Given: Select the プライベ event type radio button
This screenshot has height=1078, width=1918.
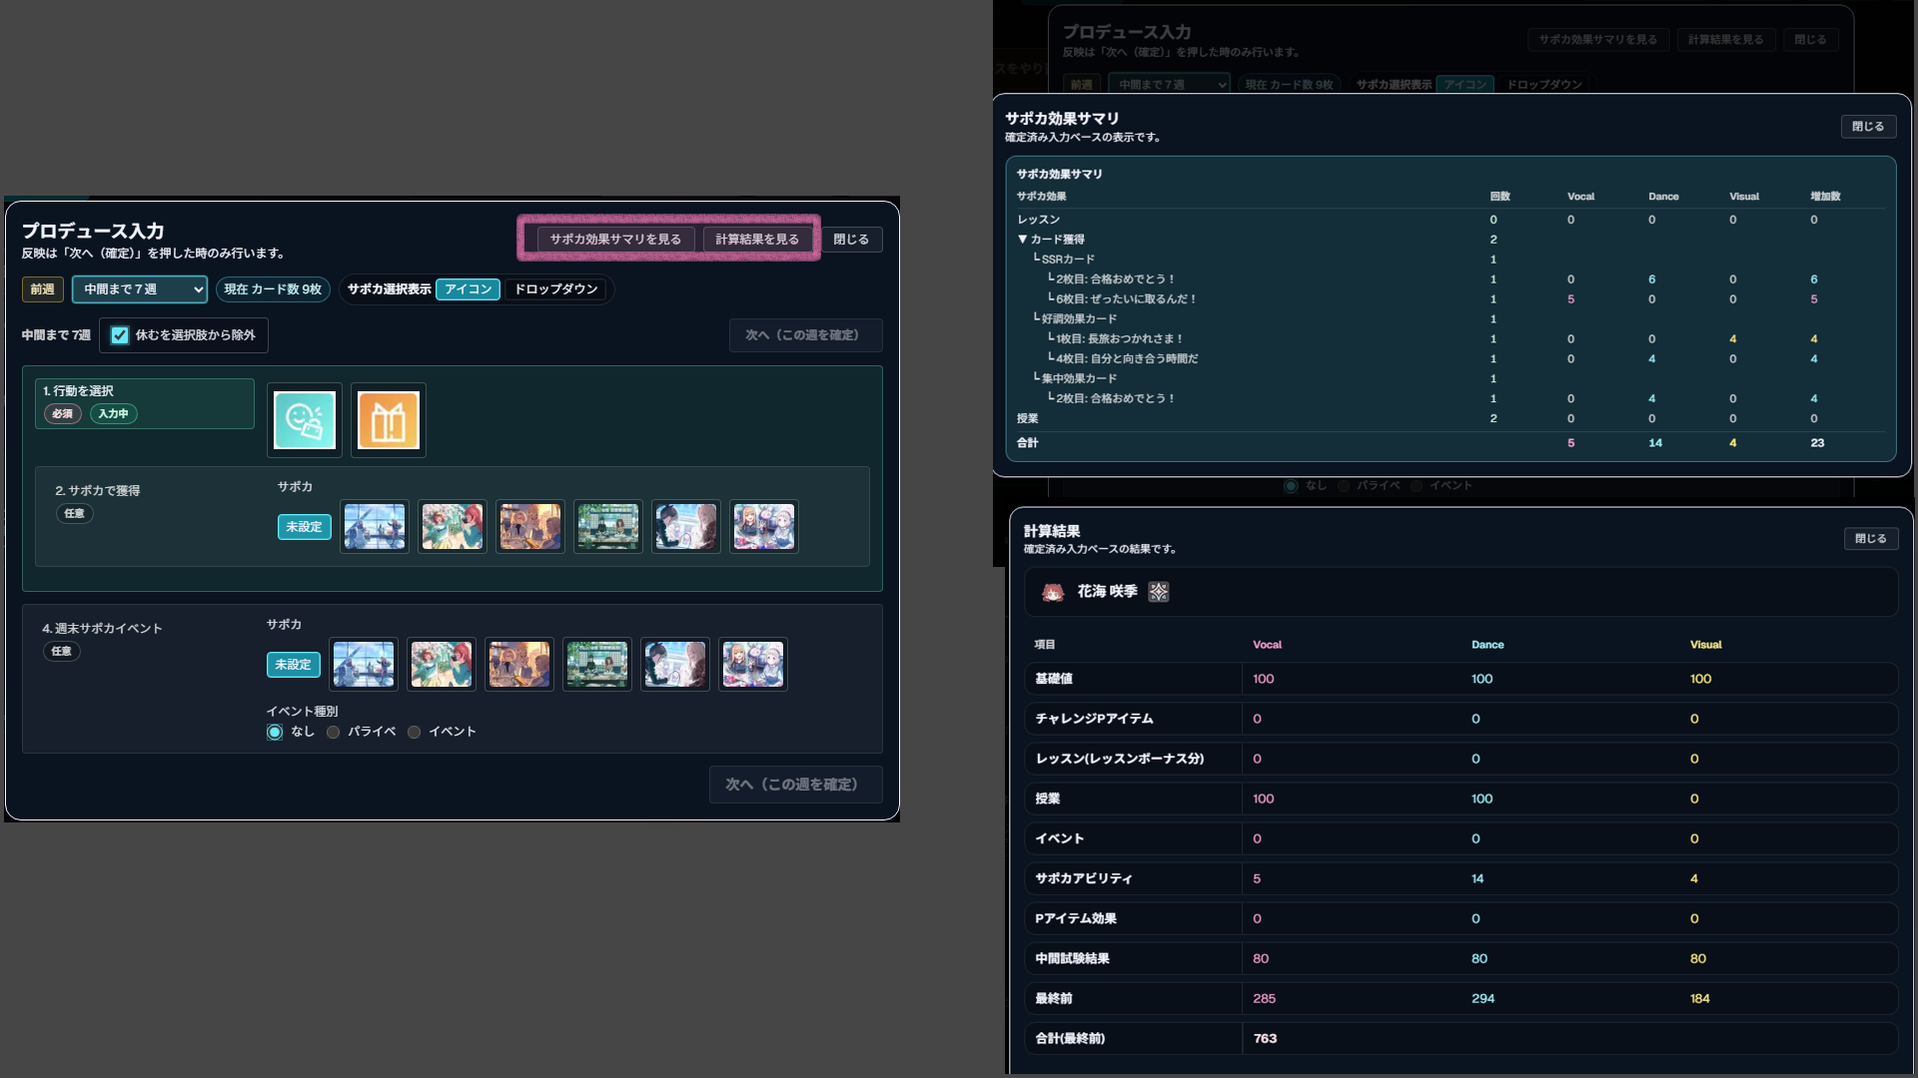Looking at the screenshot, I should pyautogui.click(x=333, y=731).
